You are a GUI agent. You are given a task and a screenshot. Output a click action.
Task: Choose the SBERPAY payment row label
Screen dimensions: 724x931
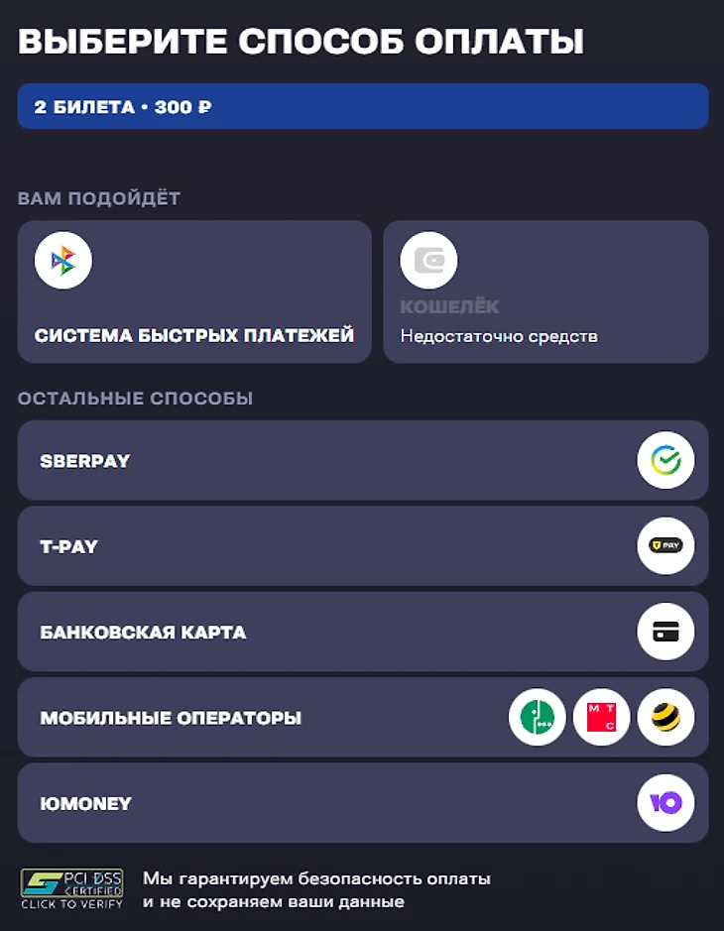(85, 461)
